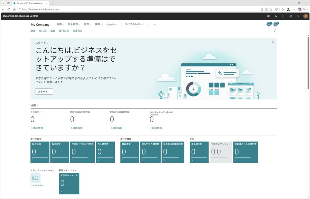310x199 pixels.
Task: Open the help question mark icon
Action: (x=298, y=16)
